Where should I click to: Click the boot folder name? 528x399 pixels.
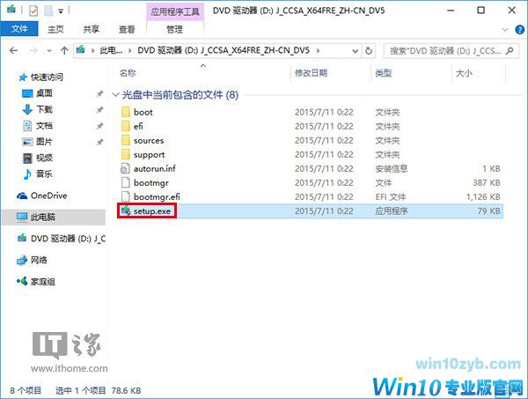click(x=143, y=112)
